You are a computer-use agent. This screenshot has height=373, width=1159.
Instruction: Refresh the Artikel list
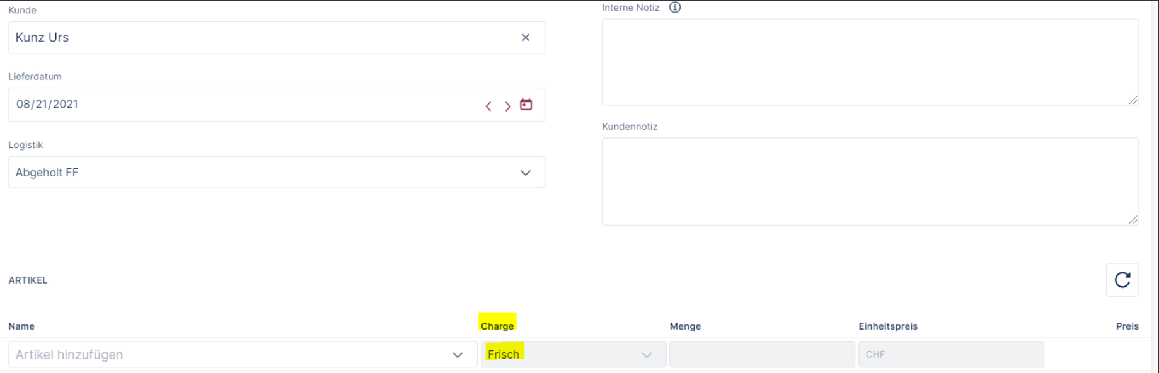(1122, 280)
